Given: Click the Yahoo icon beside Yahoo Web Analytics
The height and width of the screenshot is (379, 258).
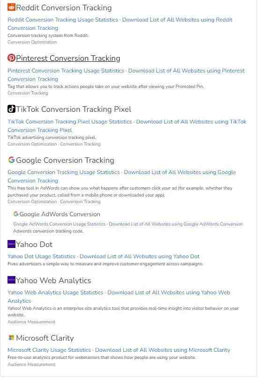Looking at the screenshot, I should [x=11, y=280].
